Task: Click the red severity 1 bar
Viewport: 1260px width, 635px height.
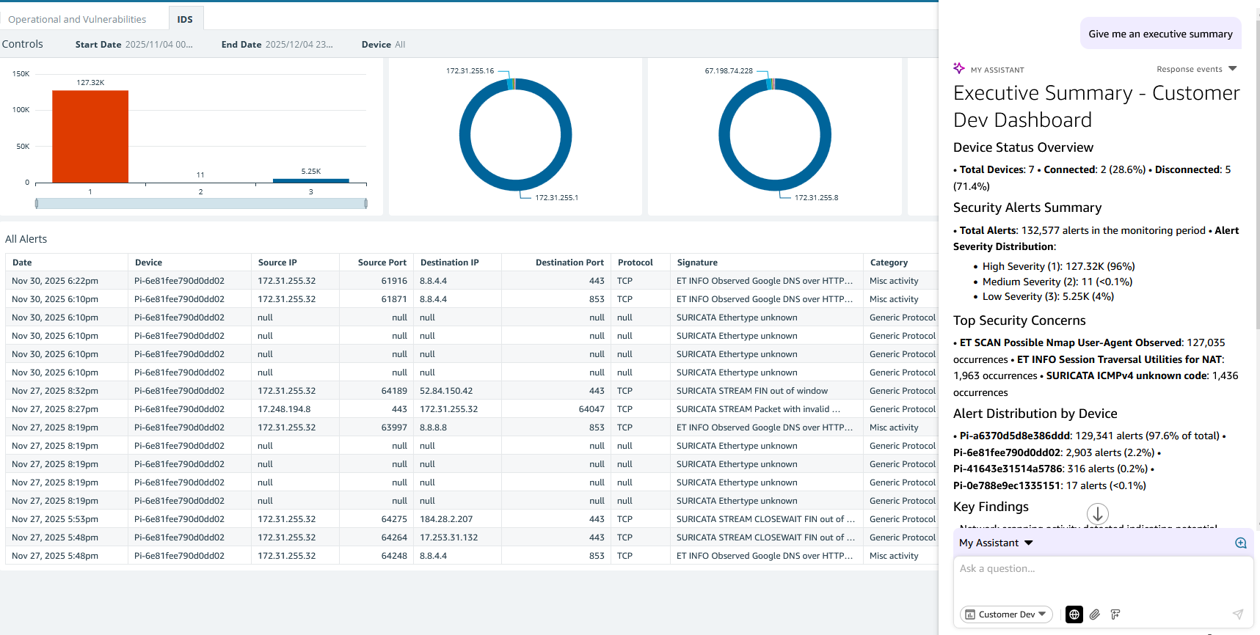Action: [90, 136]
